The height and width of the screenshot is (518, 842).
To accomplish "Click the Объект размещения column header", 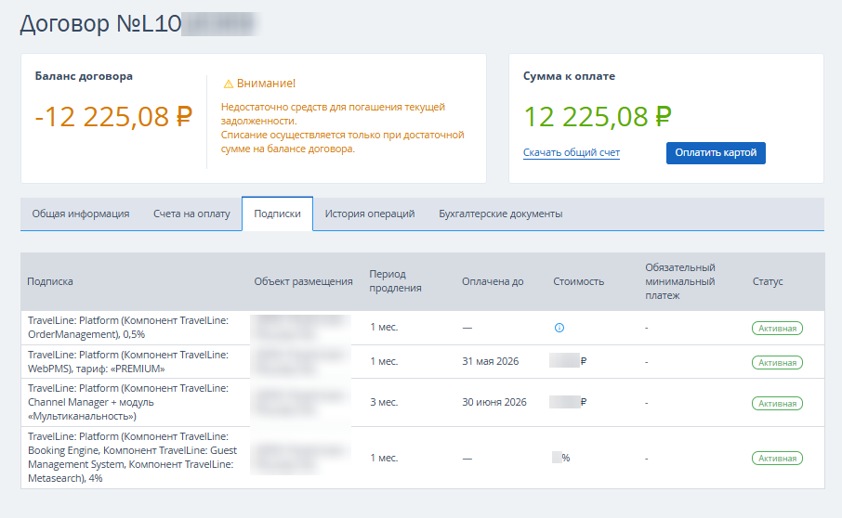I will coord(303,281).
